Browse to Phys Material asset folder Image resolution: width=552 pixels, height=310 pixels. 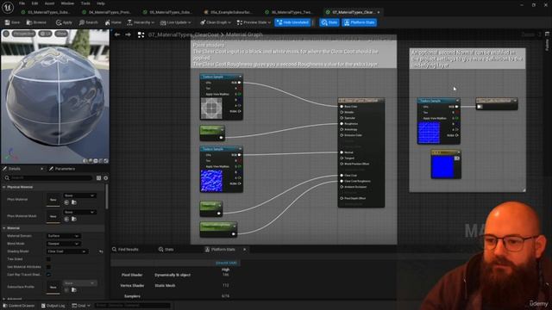point(74,202)
